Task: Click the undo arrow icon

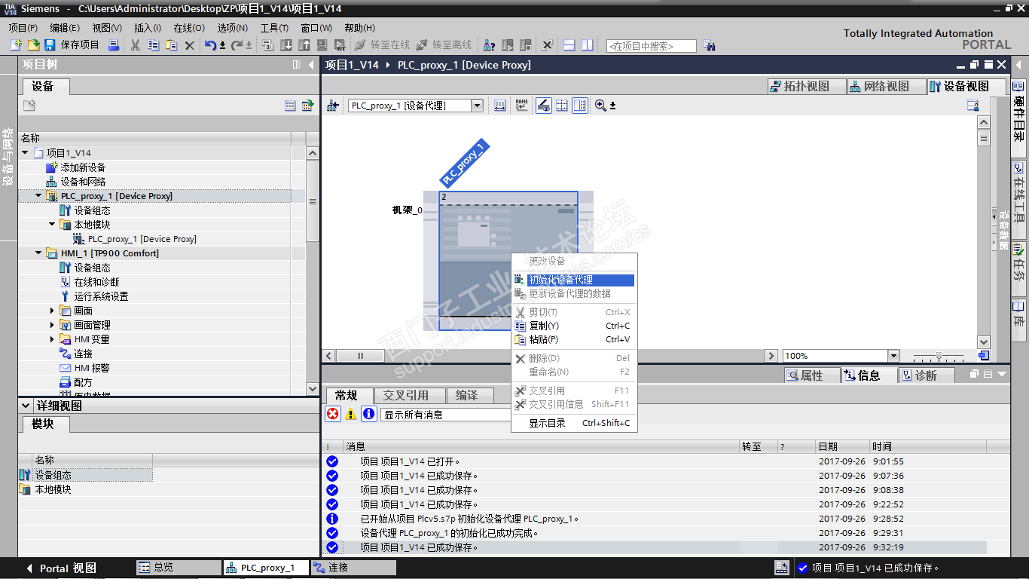Action: pyautogui.click(x=210, y=45)
